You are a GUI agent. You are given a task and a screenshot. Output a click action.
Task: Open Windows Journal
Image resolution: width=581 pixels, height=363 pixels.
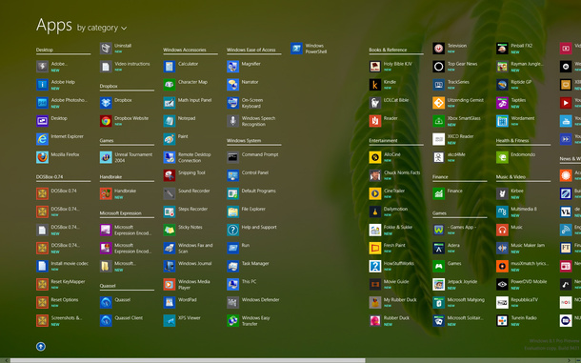[x=188, y=267]
